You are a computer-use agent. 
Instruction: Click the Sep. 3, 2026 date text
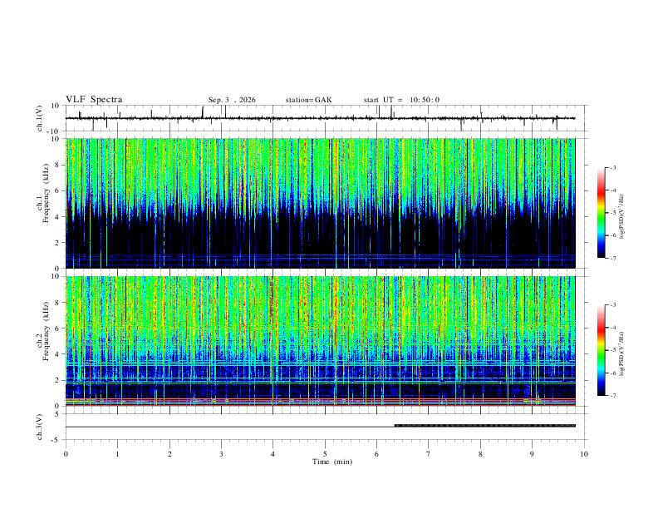tap(232, 100)
